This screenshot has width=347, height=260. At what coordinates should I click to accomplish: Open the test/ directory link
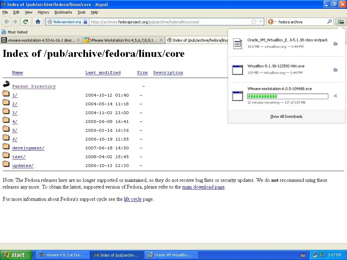coord(19,157)
